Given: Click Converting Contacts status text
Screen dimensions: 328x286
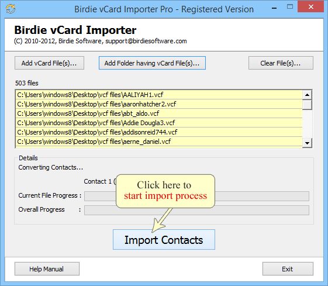Looking at the screenshot, I should 51,167.
